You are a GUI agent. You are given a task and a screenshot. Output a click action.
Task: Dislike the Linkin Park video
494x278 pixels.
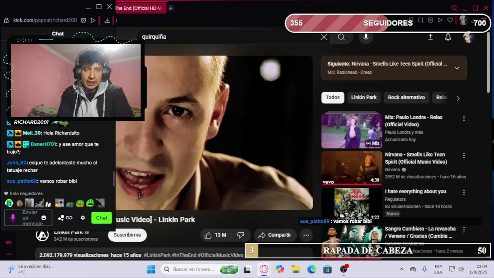point(240,235)
